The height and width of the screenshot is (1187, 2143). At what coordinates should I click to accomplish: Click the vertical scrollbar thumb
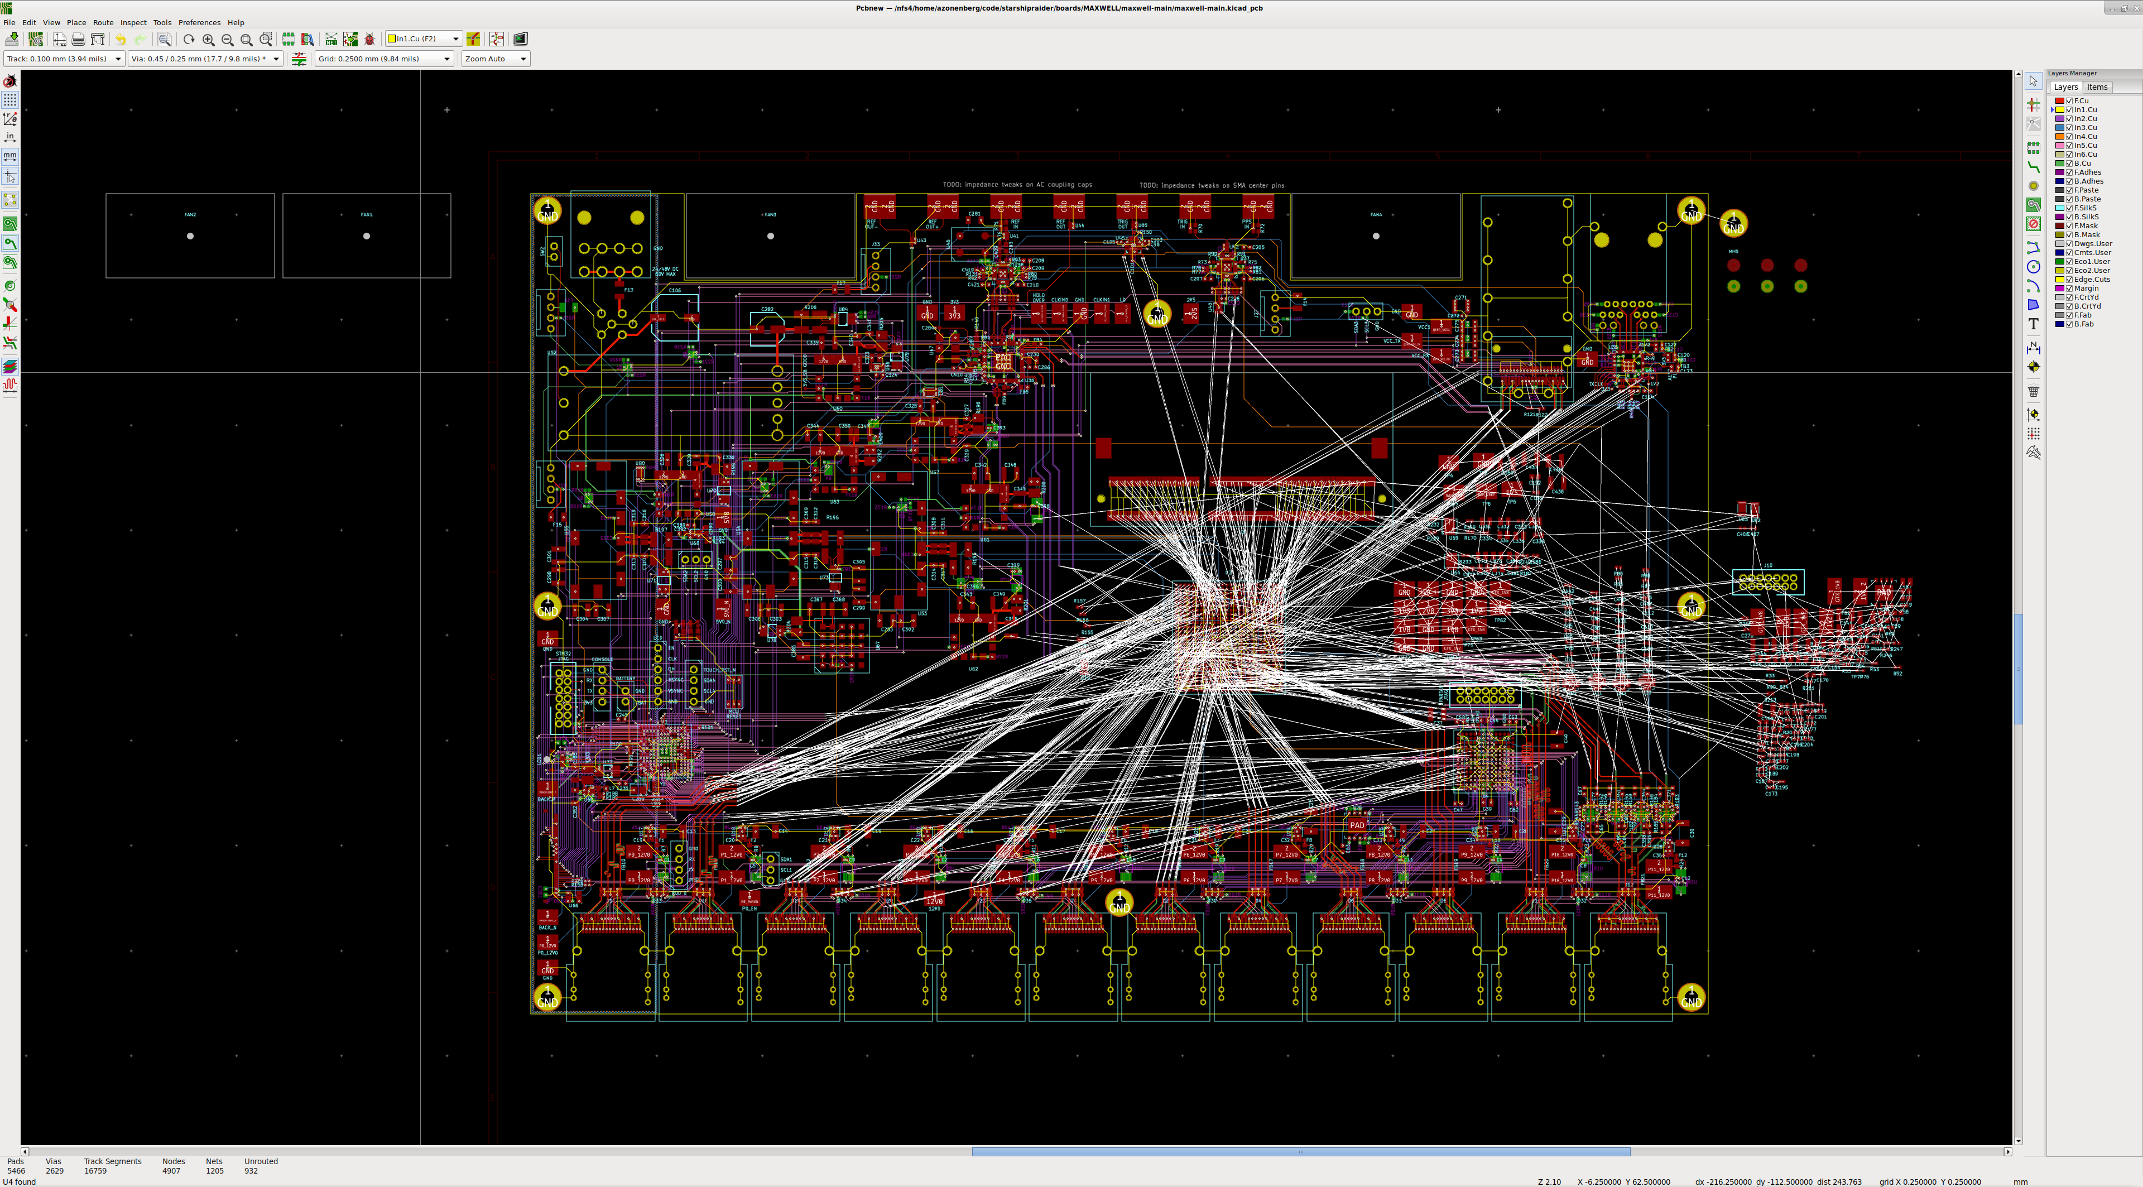coord(2018,669)
